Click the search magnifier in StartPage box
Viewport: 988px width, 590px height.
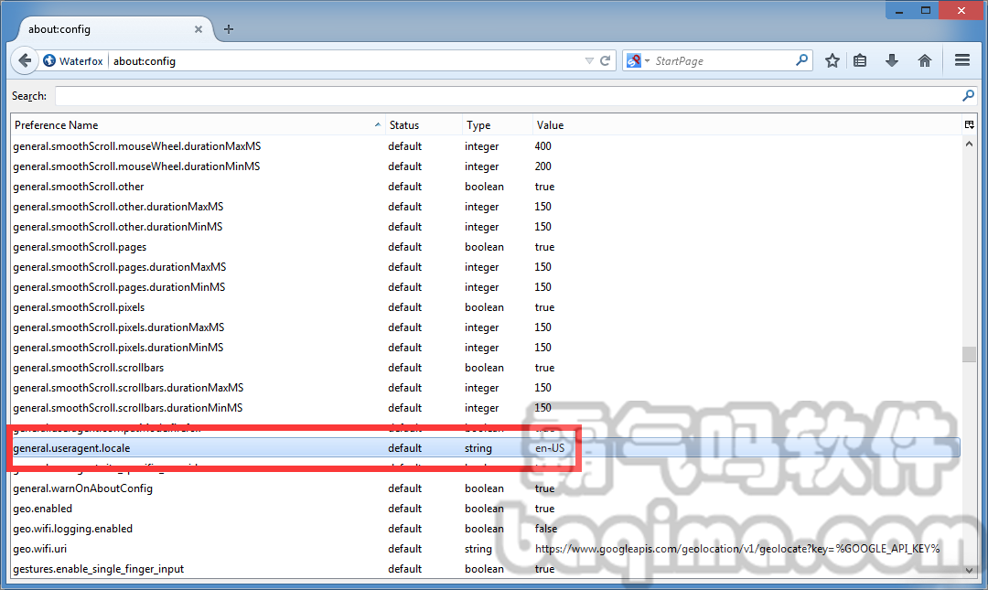click(x=801, y=60)
